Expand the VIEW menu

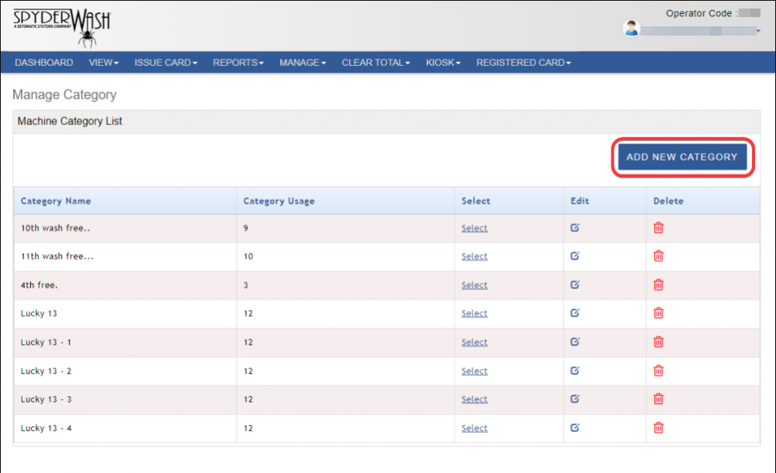pyautogui.click(x=103, y=62)
